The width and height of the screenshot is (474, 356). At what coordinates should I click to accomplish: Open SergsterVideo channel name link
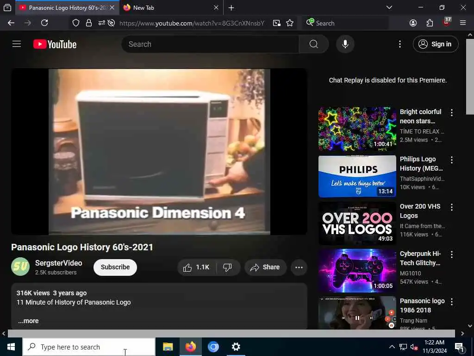tap(59, 263)
